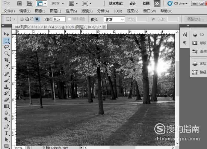The height and width of the screenshot is (149, 207).
Task: Select the Path Selection tool
Action: click(6, 139)
